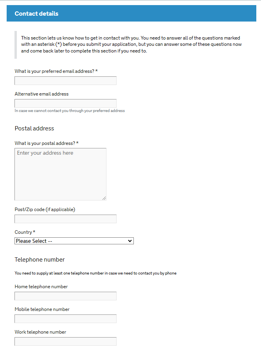Viewport: 261px width, 354px height.
Task: Click the 'Post/Zip code (if applicable)' label
Action: pyautogui.click(x=45, y=210)
